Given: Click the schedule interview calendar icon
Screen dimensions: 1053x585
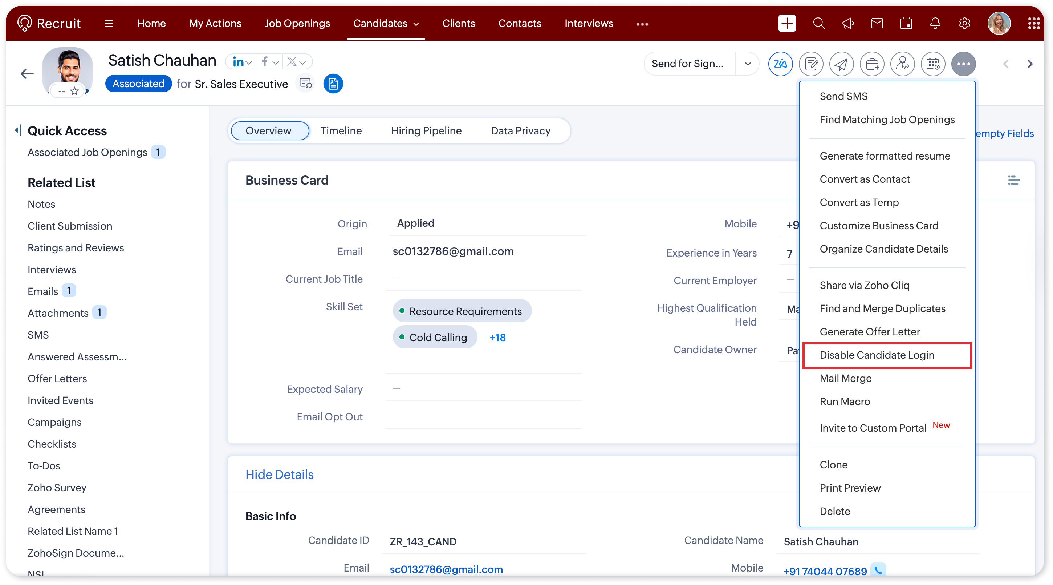Looking at the screenshot, I should [933, 64].
